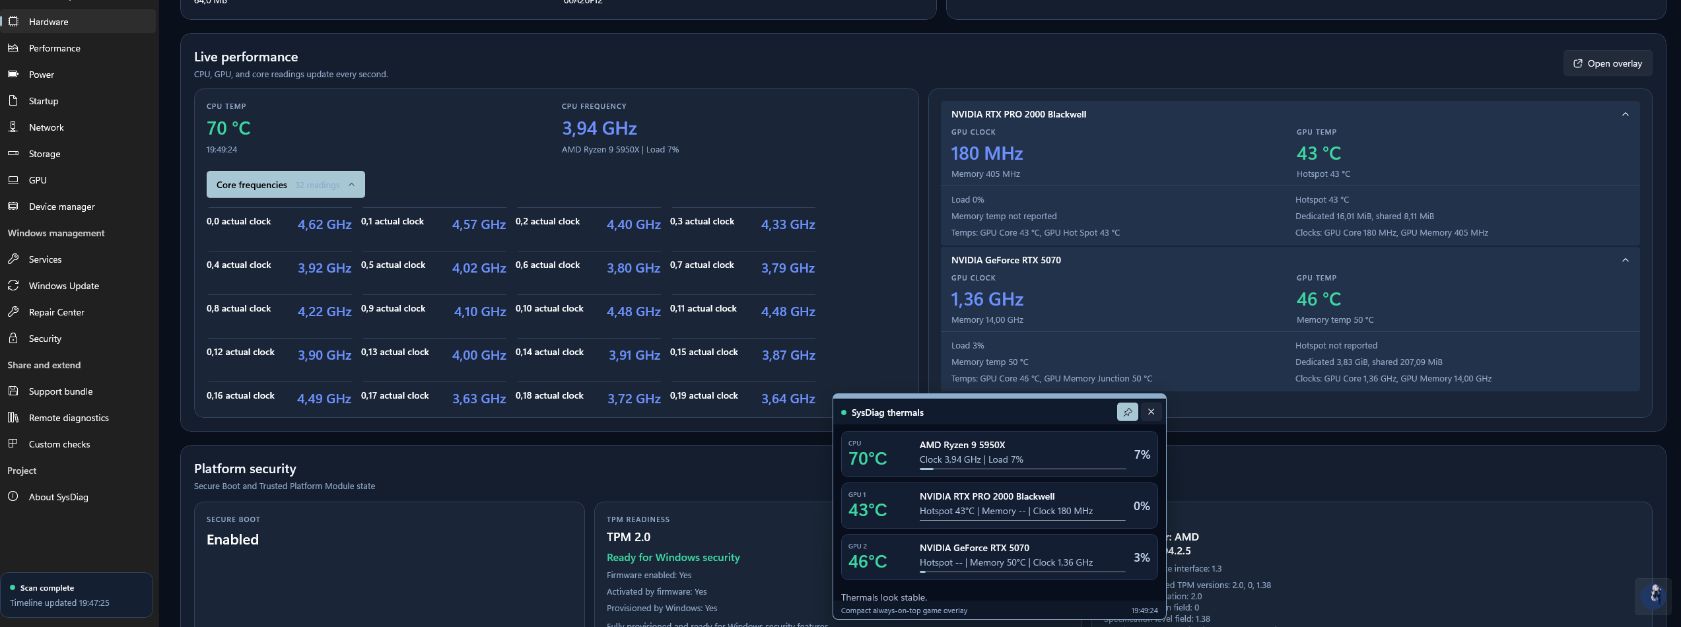The width and height of the screenshot is (1681, 627).
Task: Open the Services page
Action: [79, 259]
